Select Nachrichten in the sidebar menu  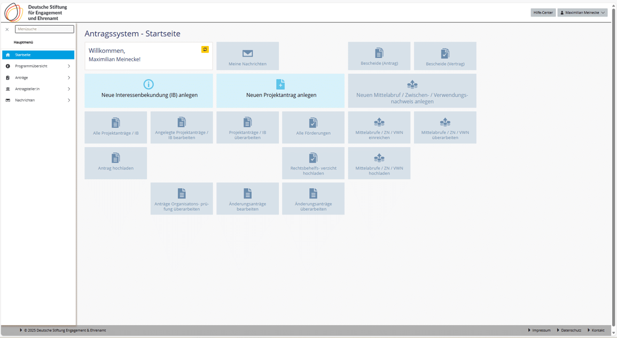[25, 101]
